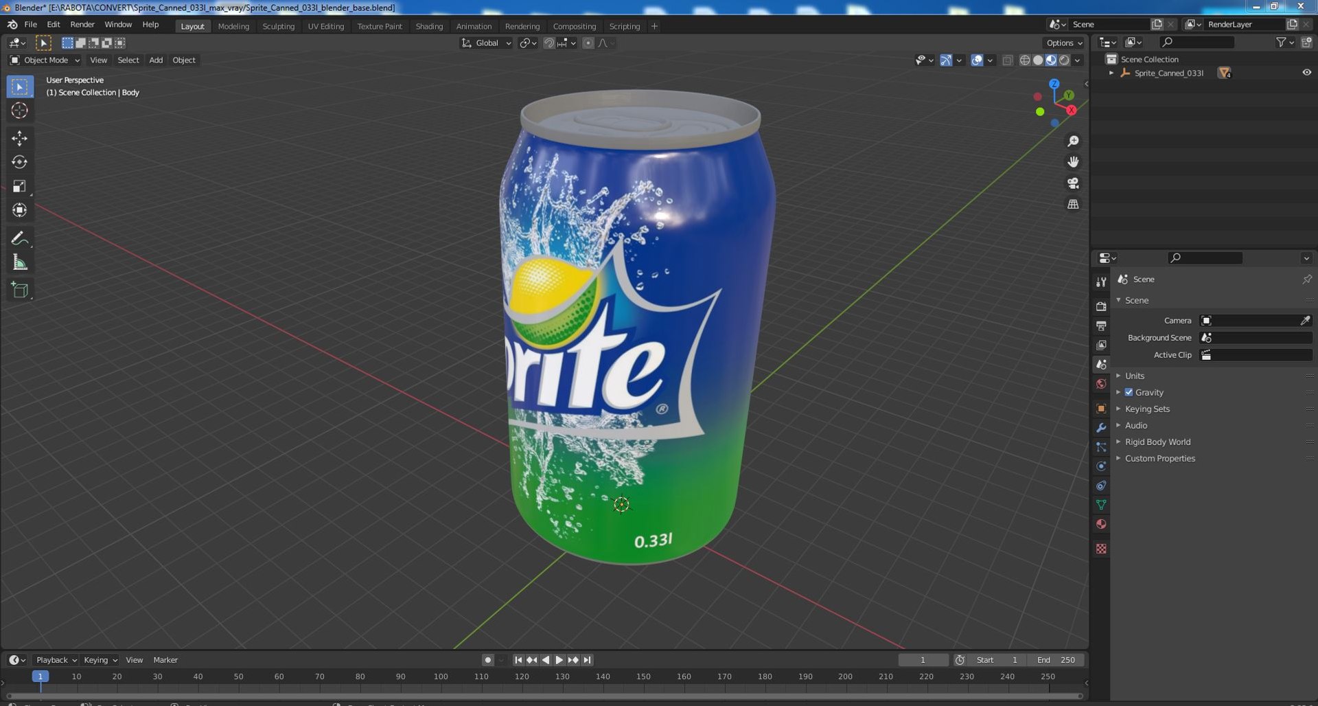This screenshot has height=706, width=1318.
Task: Select the Select Box tool
Action: (19, 87)
